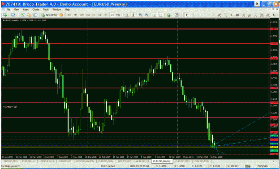Click the EURO default profile status

point(108,166)
